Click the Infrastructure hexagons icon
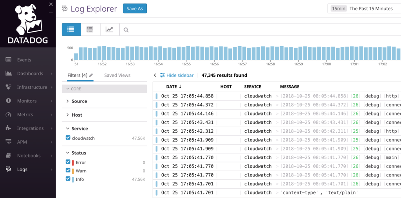 coord(9,87)
